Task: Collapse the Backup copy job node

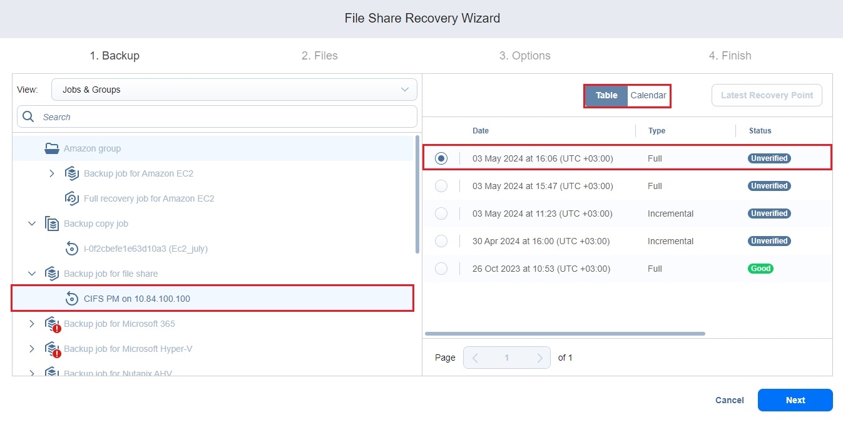Action: click(32, 224)
